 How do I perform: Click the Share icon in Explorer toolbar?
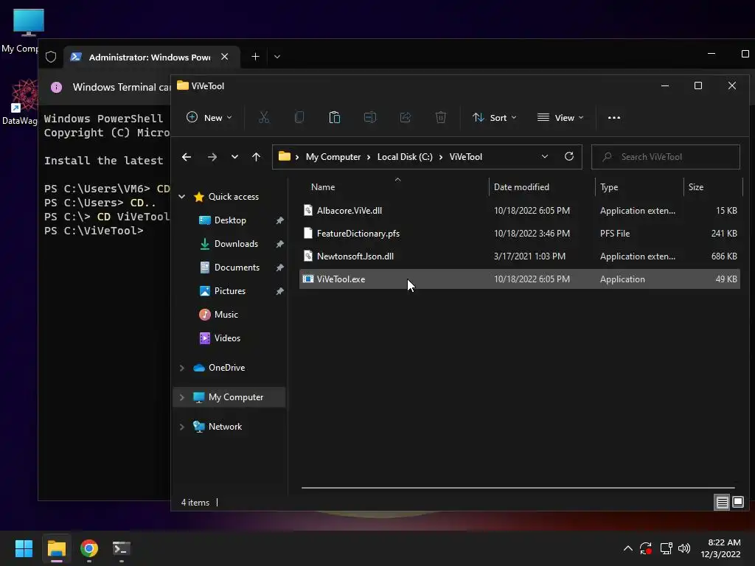click(x=406, y=117)
